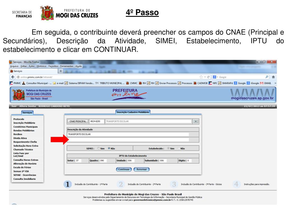
Task: Open the Ferramentas menu
Action: coord(67,66)
